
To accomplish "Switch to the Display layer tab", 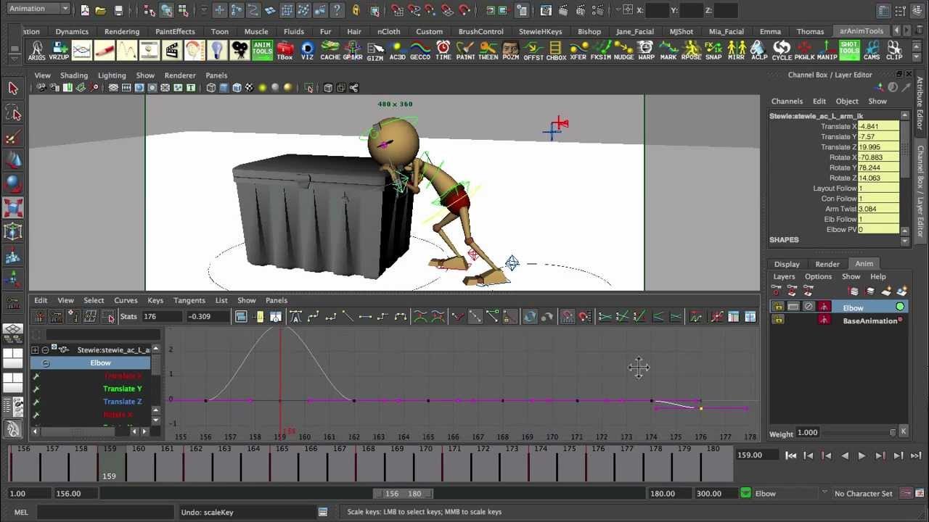I will pos(787,264).
